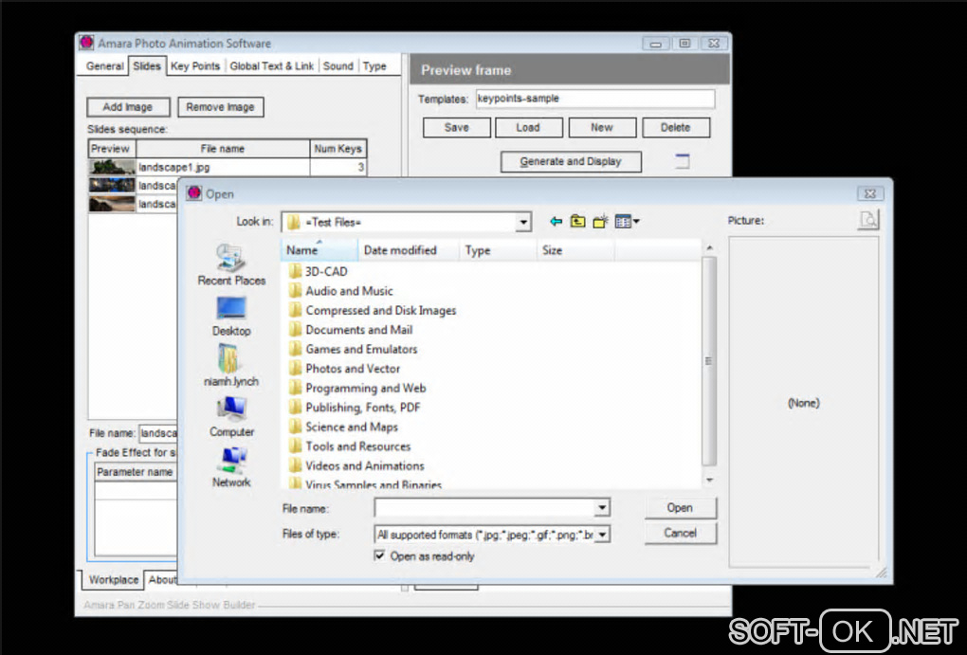Cancel the Open file dialog

[681, 533]
